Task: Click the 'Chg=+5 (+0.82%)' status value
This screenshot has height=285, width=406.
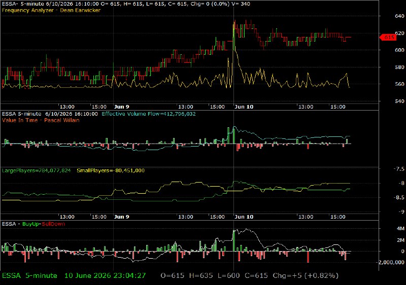Action: [x=306, y=276]
